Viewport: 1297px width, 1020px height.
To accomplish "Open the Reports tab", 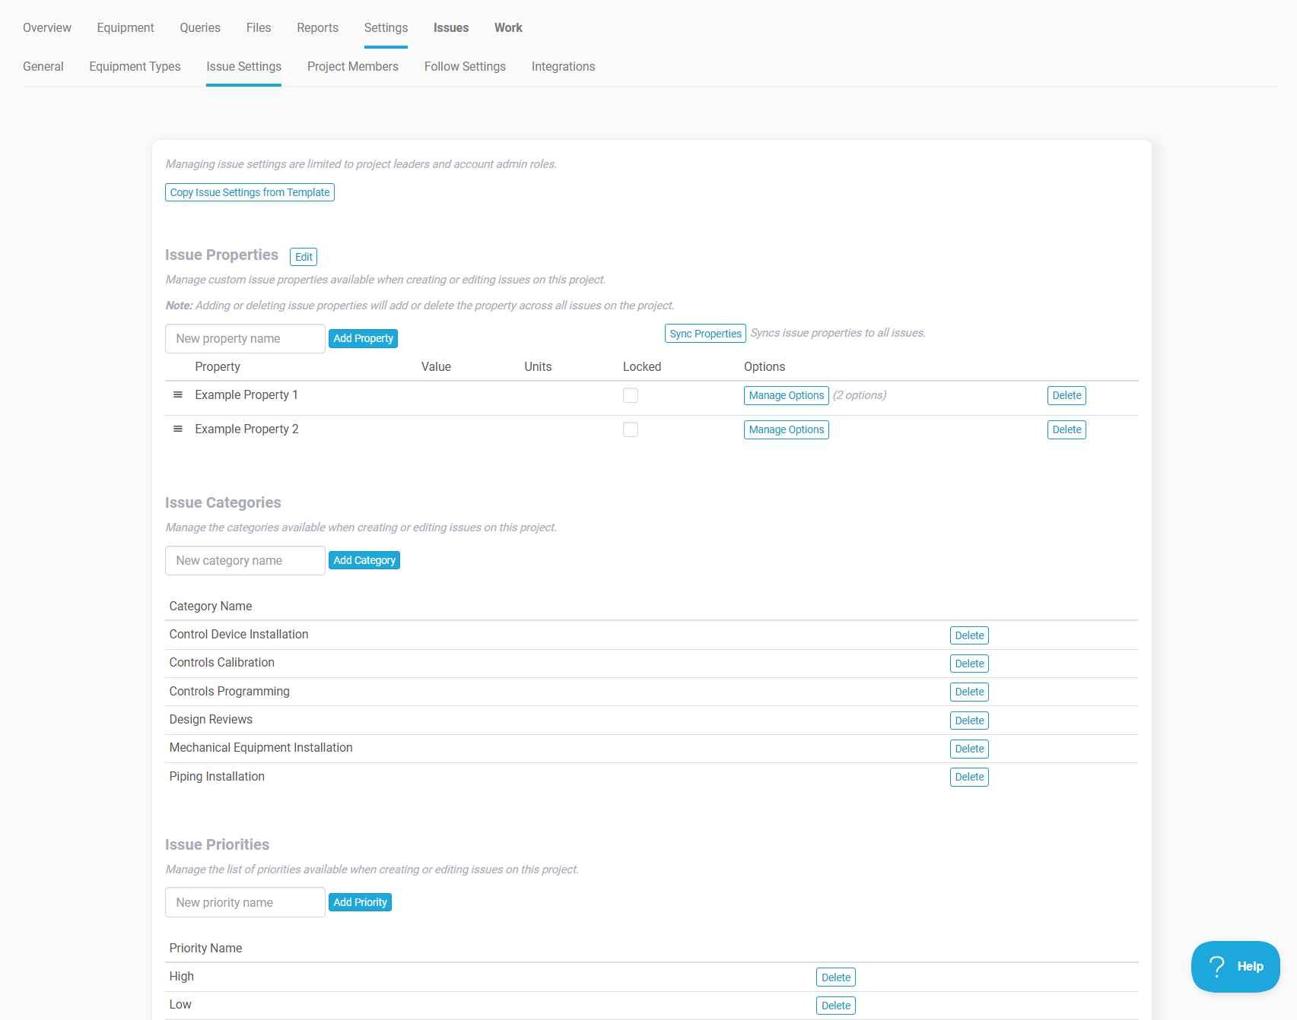I will tap(318, 28).
